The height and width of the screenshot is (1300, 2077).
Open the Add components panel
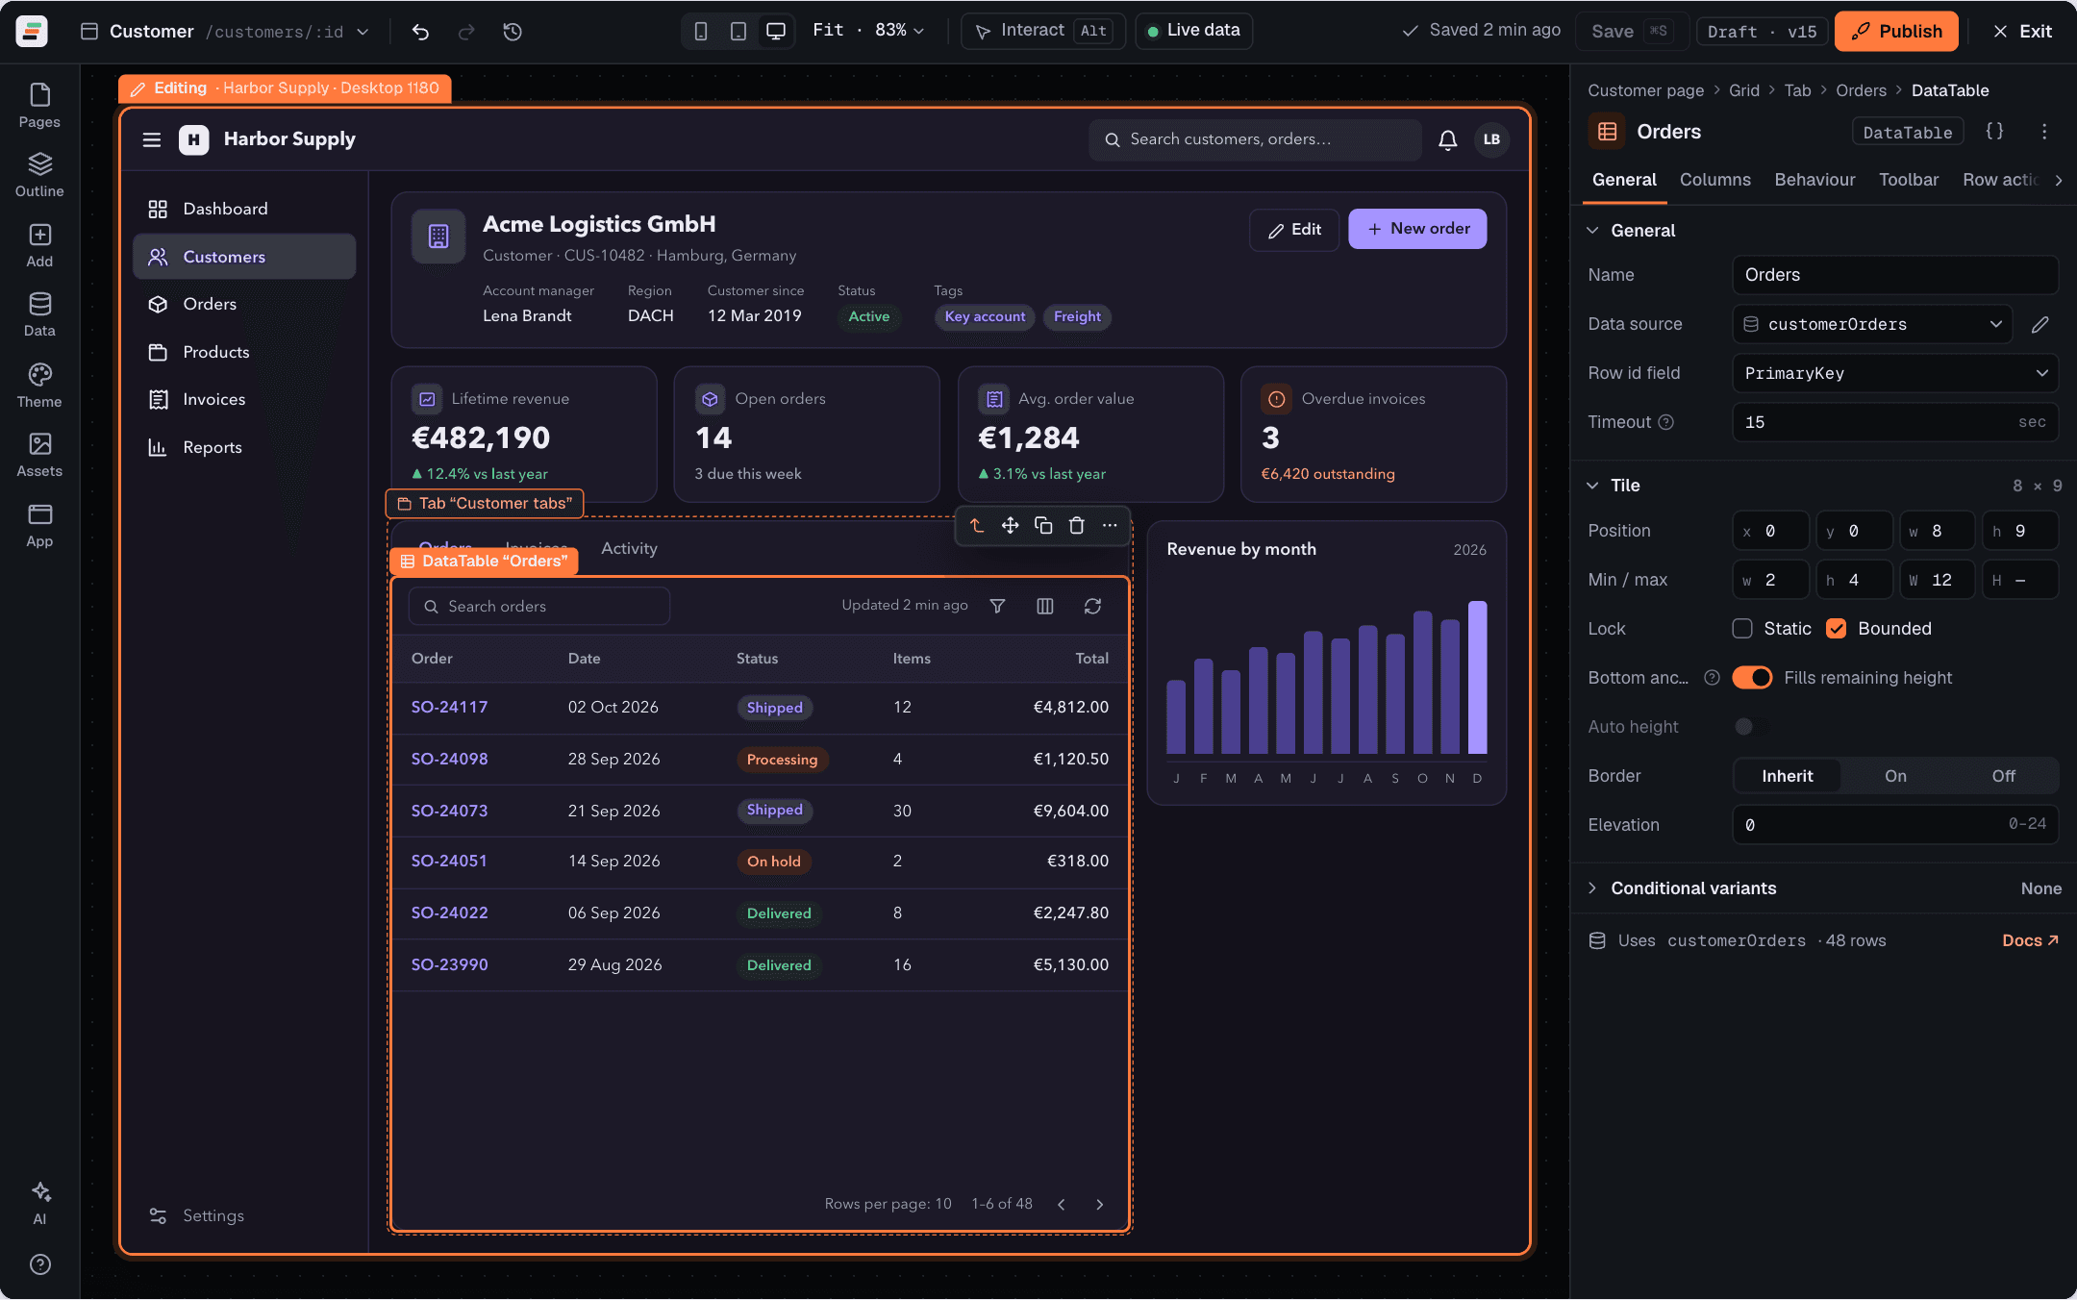(x=39, y=245)
